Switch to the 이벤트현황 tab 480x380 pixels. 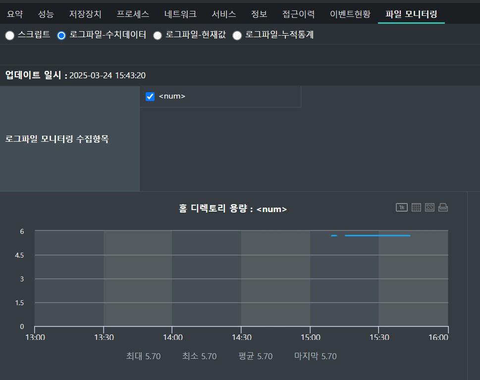(x=350, y=14)
